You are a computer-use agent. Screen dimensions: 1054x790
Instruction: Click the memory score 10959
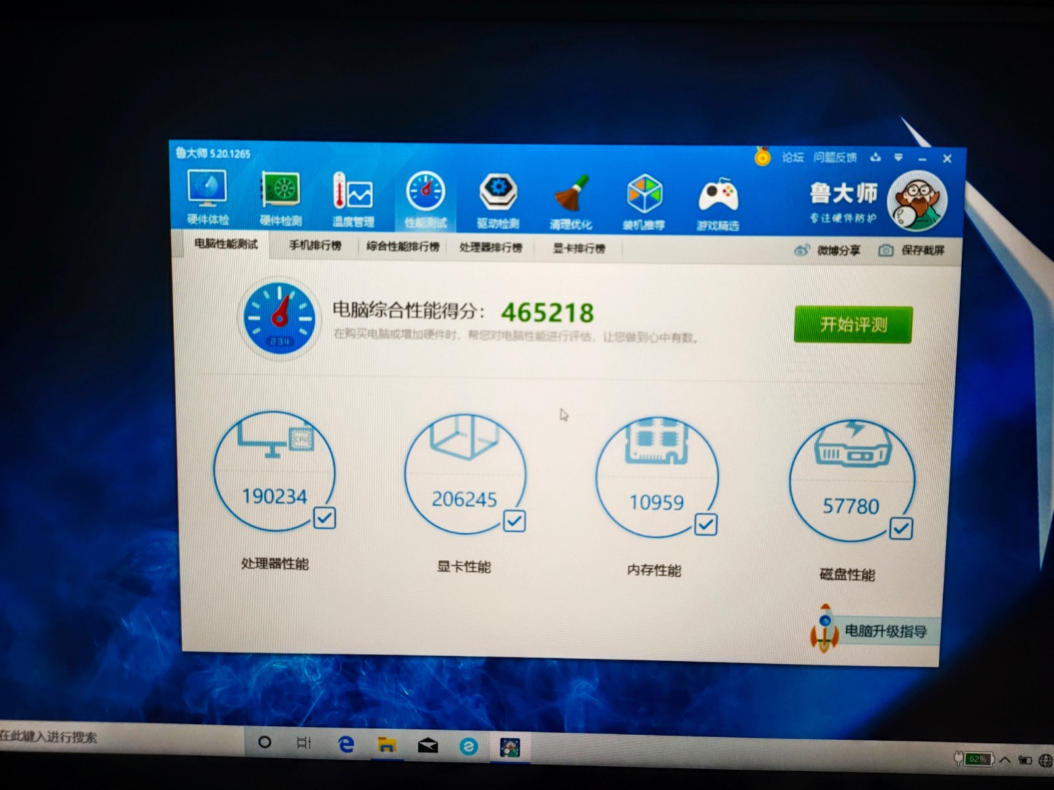pos(657,503)
